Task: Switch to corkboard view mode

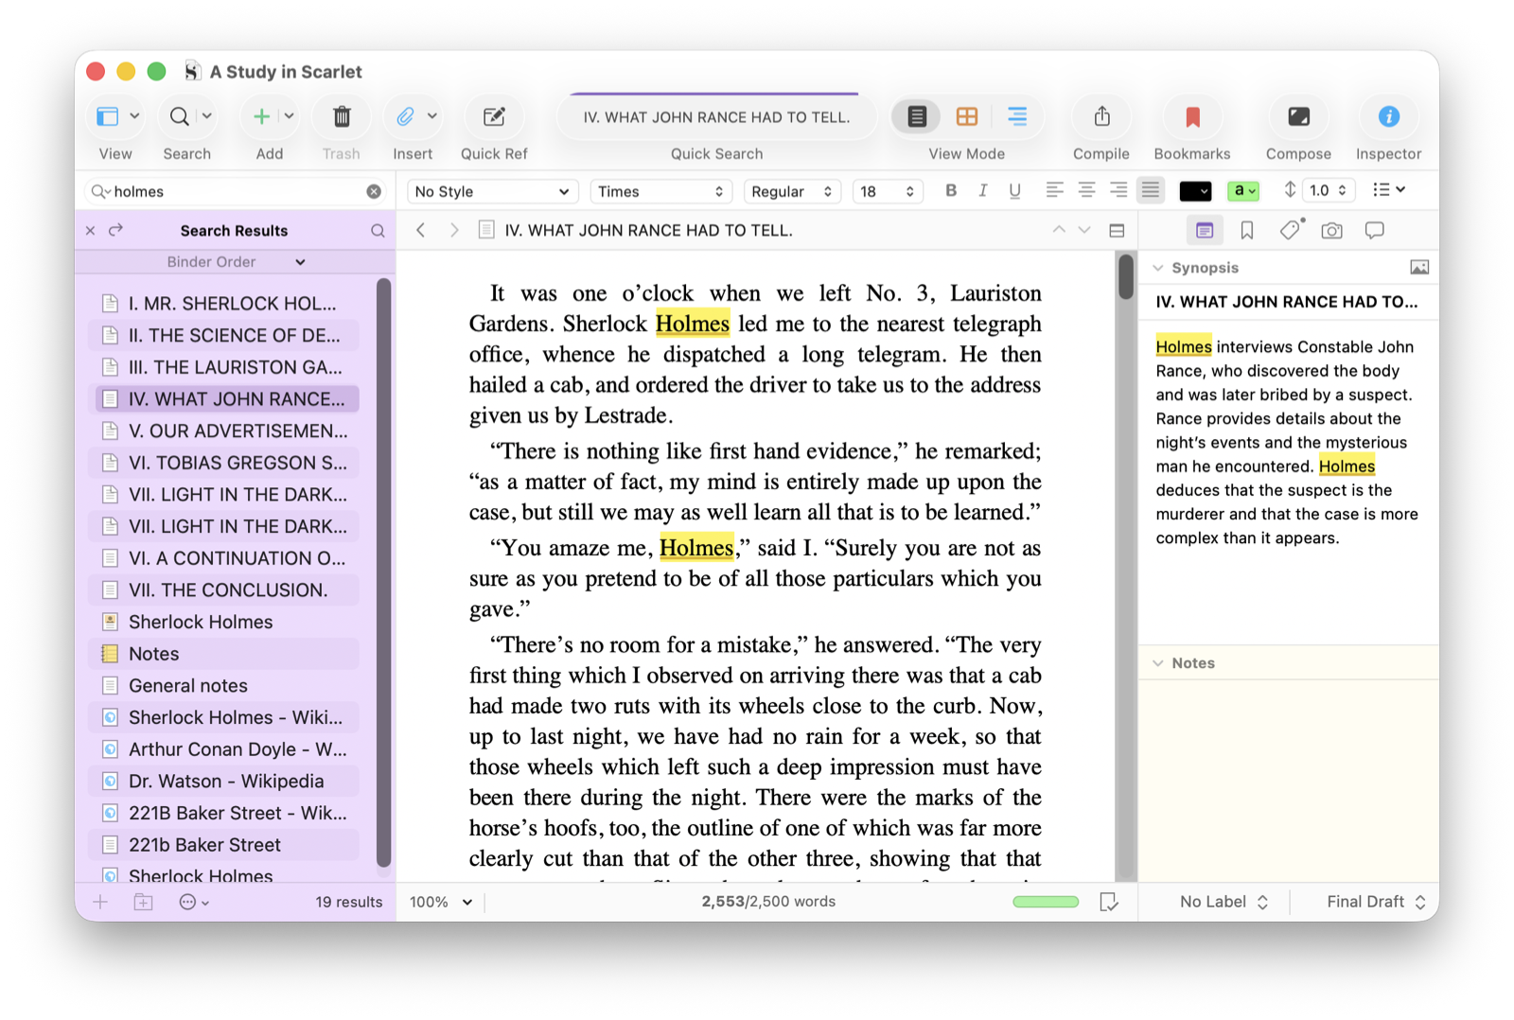Action: 967,117
